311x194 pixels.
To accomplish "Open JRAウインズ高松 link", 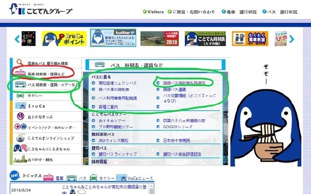I will tap(113, 141).
